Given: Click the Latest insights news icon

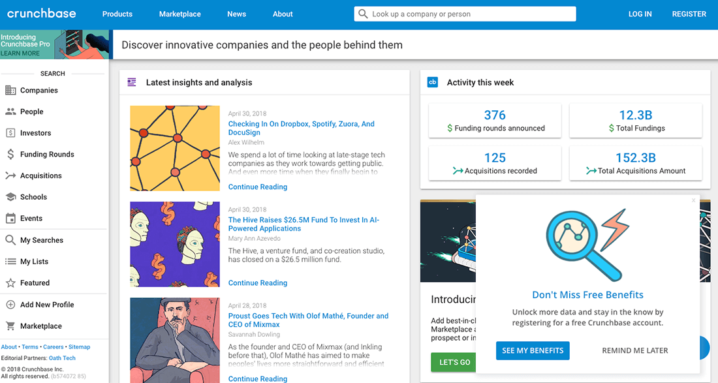Looking at the screenshot, I should pos(132,82).
